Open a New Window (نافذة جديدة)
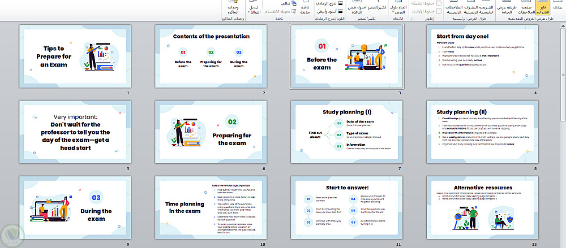Screen dimensions: 566x248 (x=306, y=7)
